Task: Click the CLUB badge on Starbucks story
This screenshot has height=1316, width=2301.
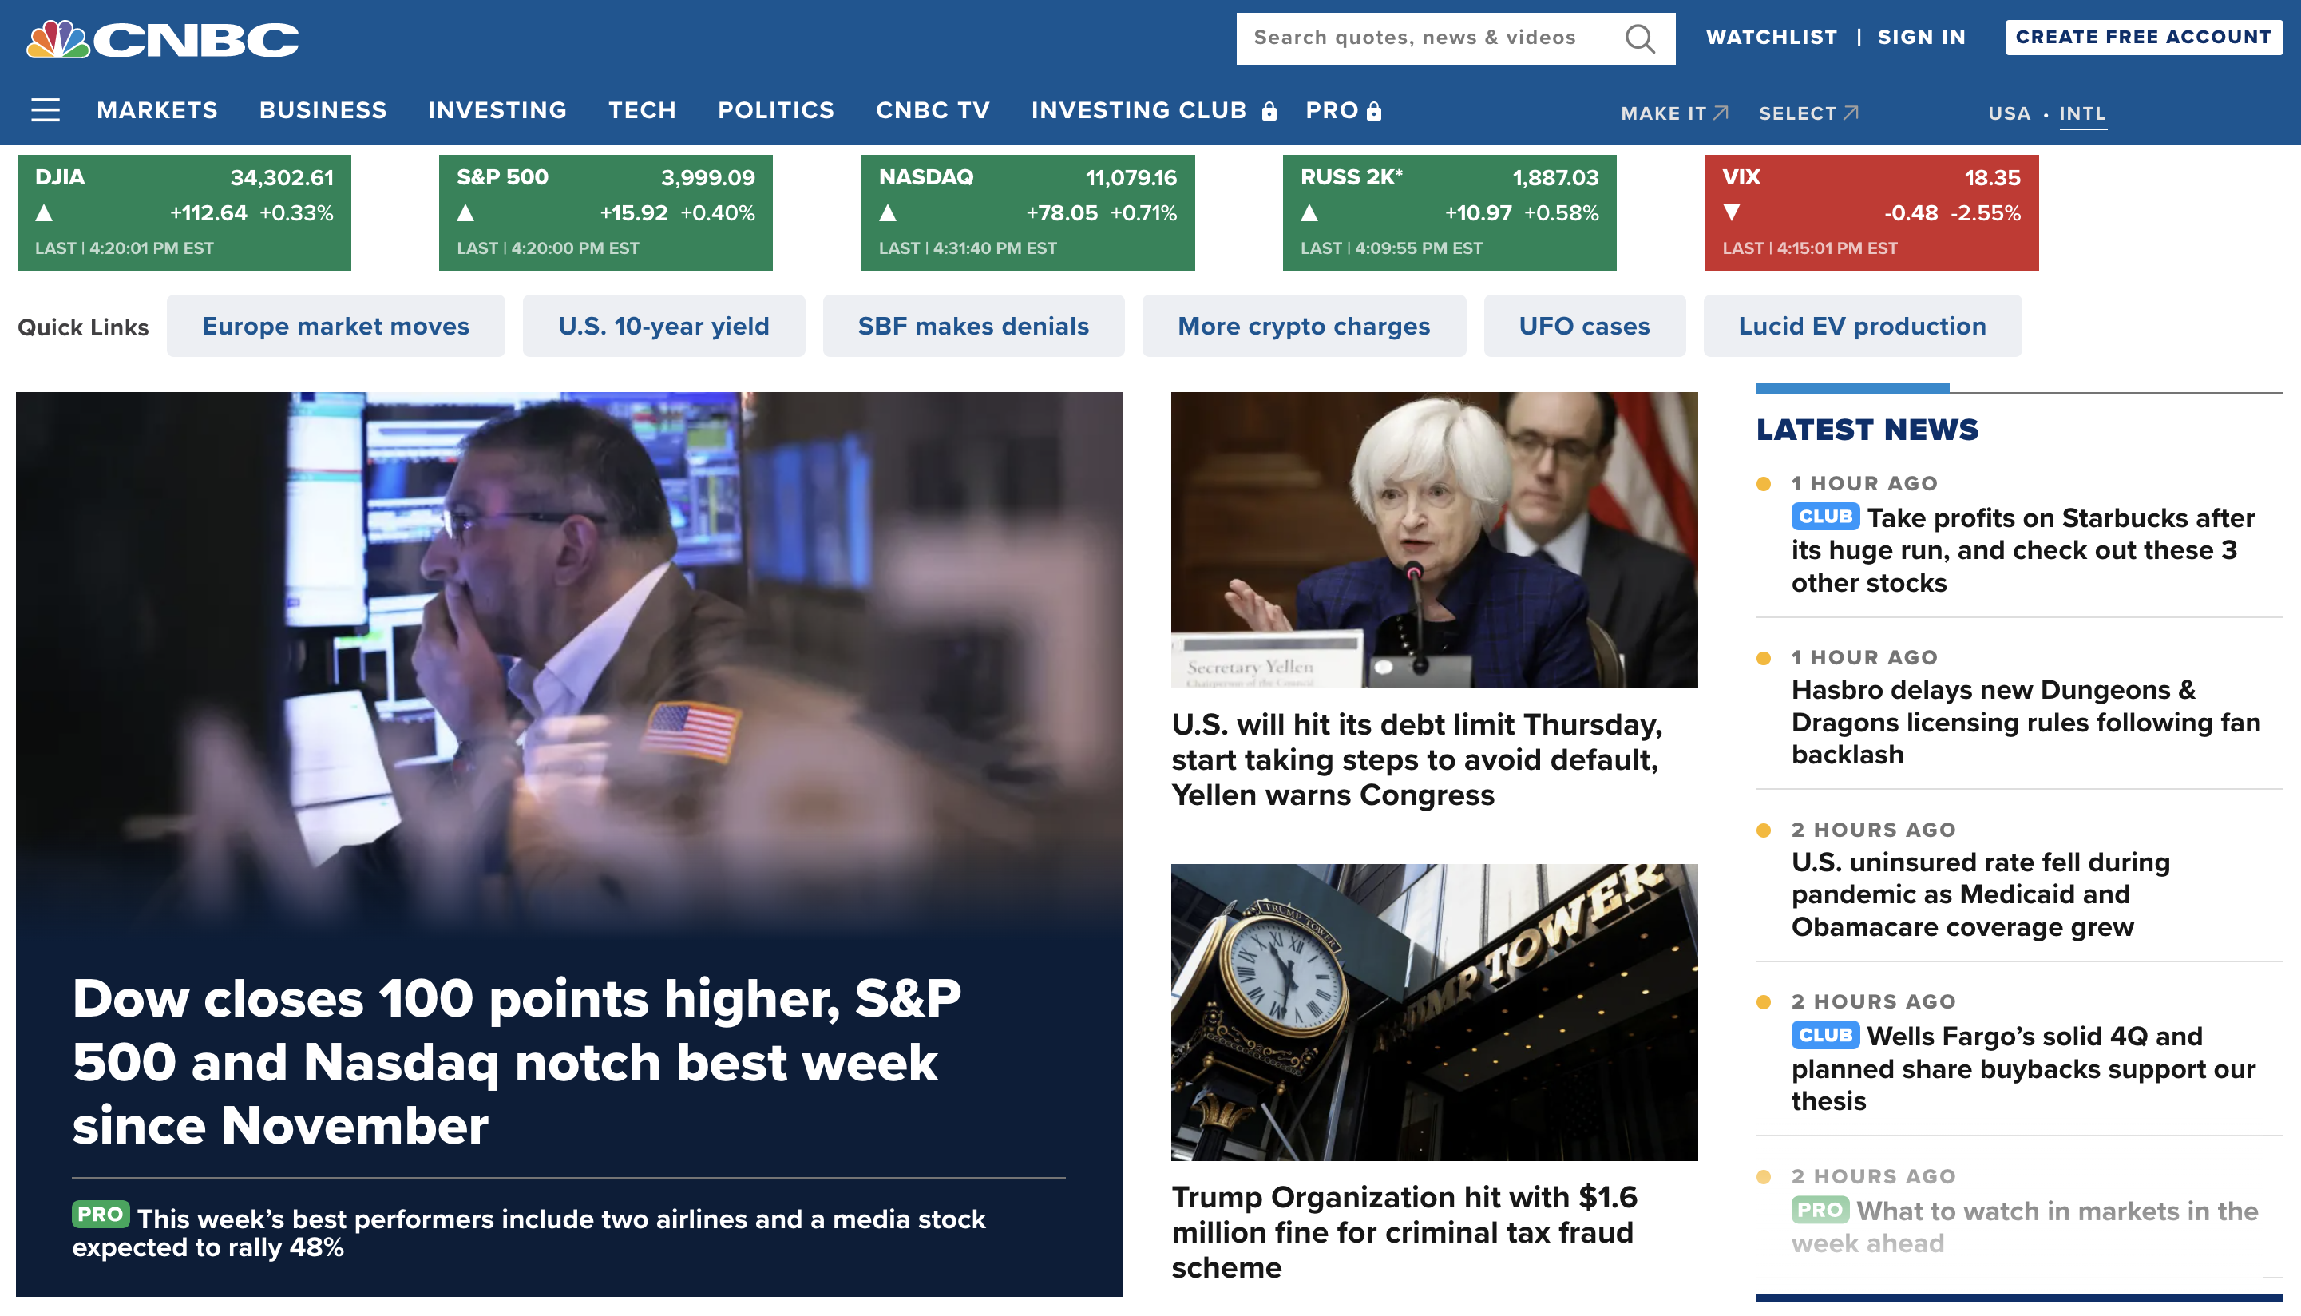Action: (1825, 516)
